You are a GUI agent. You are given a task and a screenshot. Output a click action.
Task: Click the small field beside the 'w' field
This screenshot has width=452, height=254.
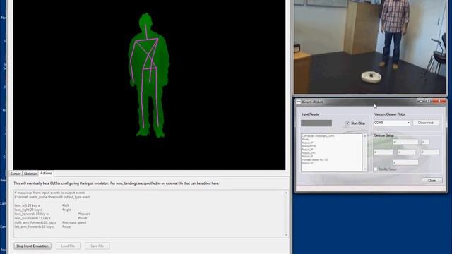click(425, 142)
